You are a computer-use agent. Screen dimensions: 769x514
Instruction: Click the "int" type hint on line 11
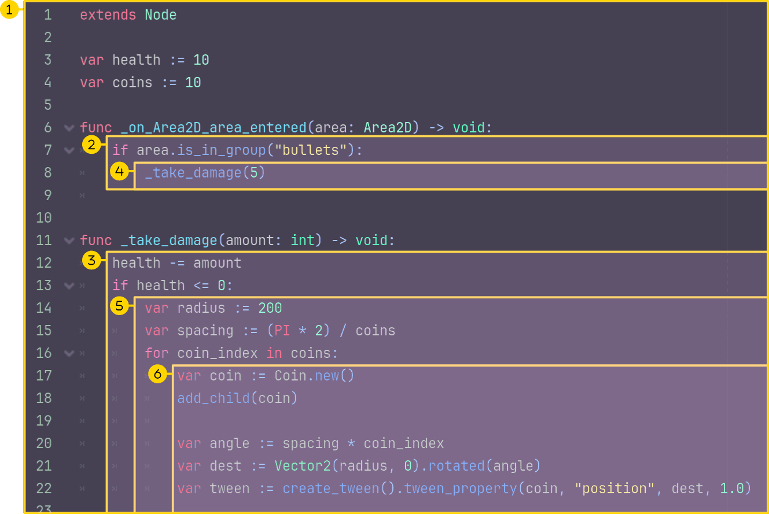pos(303,240)
